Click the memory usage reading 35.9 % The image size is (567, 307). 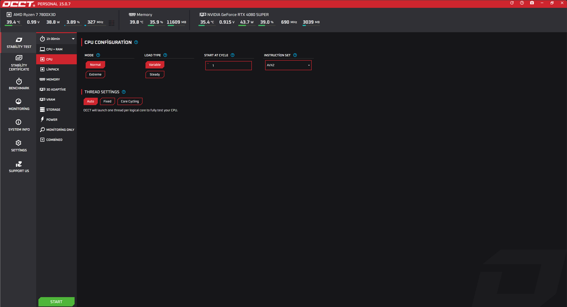tap(157, 22)
